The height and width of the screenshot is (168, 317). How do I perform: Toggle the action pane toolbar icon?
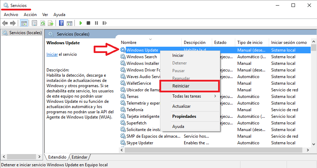click(x=70, y=23)
